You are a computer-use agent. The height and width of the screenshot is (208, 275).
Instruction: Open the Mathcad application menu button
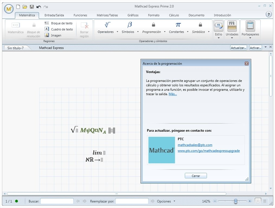coord(9,9)
